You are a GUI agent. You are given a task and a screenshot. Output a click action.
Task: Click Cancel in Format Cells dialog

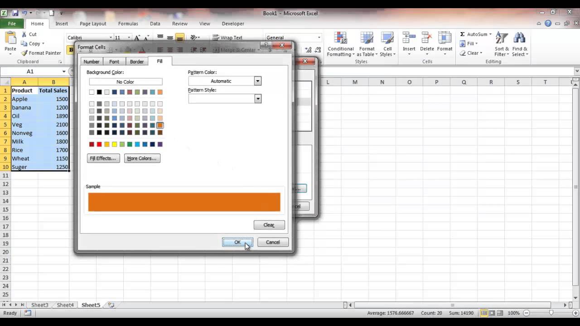click(273, 242)
